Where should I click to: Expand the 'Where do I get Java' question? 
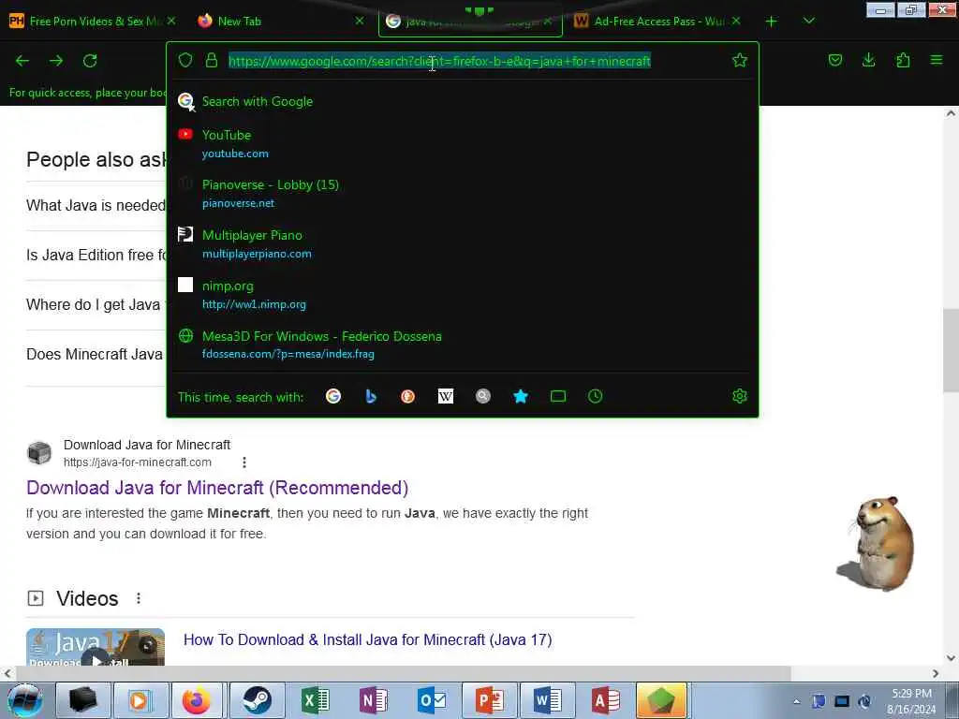96,304
